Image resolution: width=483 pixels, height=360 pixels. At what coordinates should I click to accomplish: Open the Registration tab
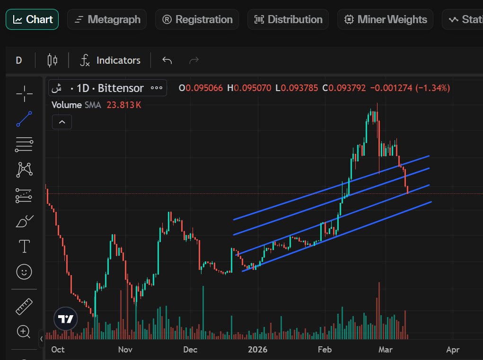(x=197, y=19)
